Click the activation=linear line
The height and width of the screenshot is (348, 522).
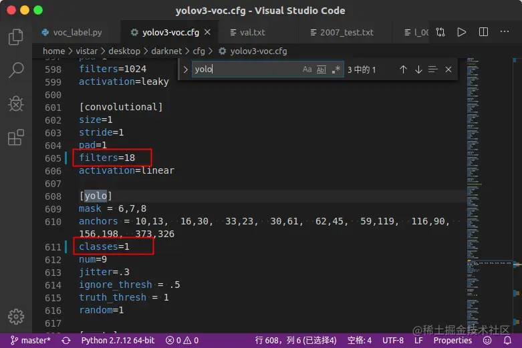click(x=126, y=170)
